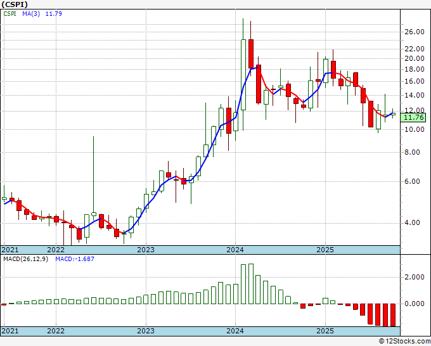This screenshot has height=346, width=431.
Task: Click 2024 on the price chart timeline
Action: [x=235, y=250]
